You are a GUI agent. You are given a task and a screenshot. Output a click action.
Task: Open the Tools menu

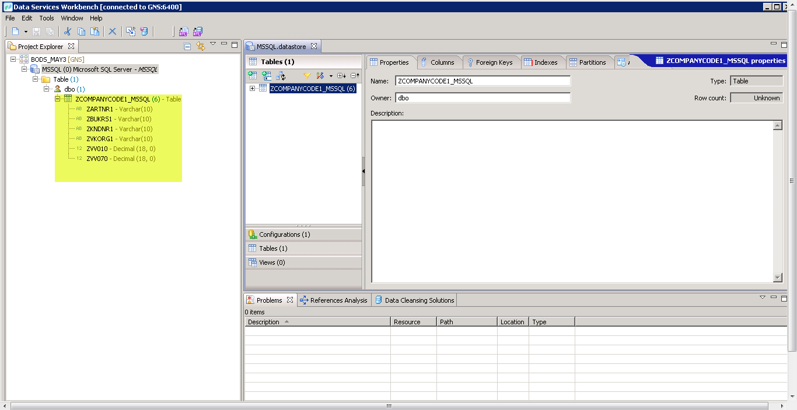pyautogui.click(x=46, y=18)
